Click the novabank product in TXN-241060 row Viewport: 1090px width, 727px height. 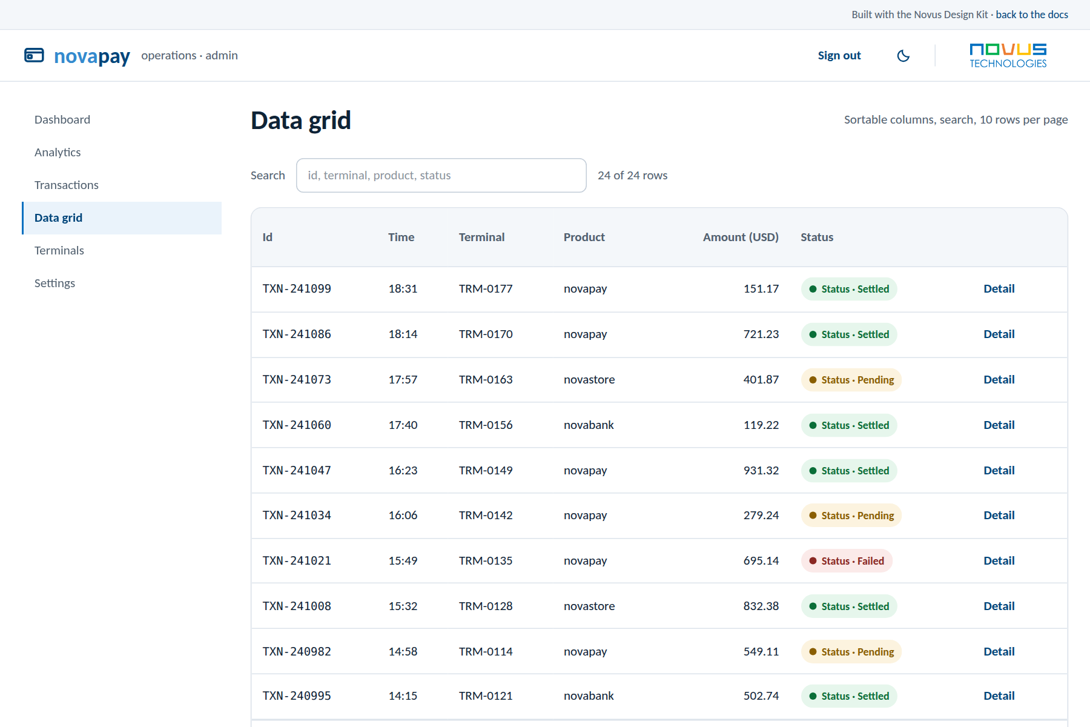pos(589,425)
